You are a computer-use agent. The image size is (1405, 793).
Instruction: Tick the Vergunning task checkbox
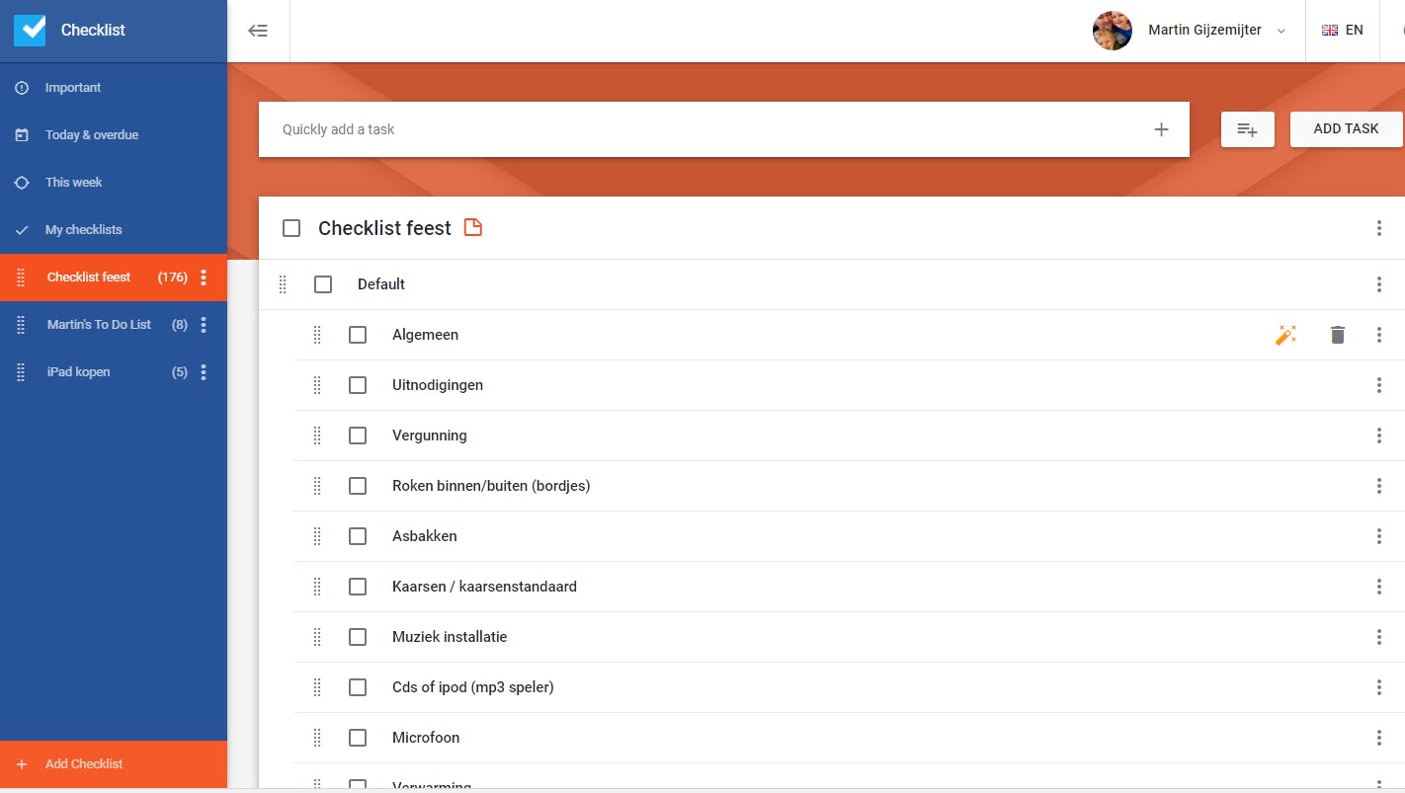click(358, 436)
